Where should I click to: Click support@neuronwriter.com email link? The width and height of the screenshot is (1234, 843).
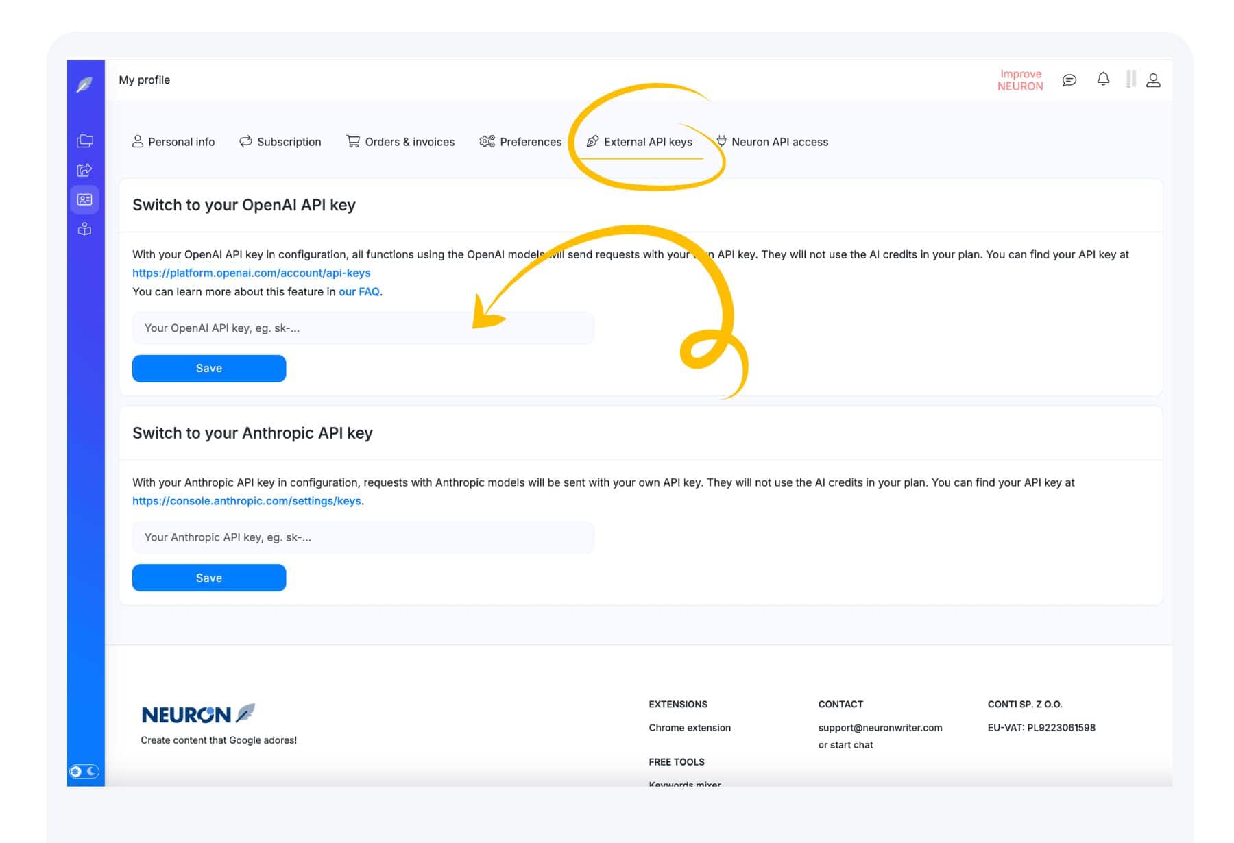pos(880,728)
